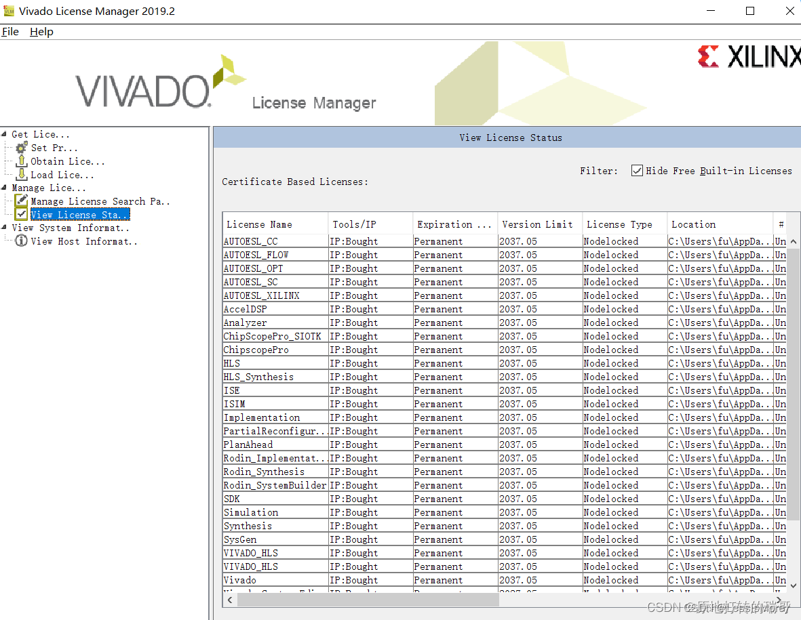Click the vertical scrollbar thumb
The width and height of the screenshot is (801, 620).
(794, 384)
